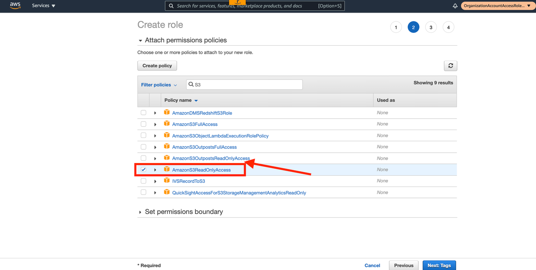This screenshot has height=270, width=536.
Task: Click the Create policy button
Action: click(157, 66)
